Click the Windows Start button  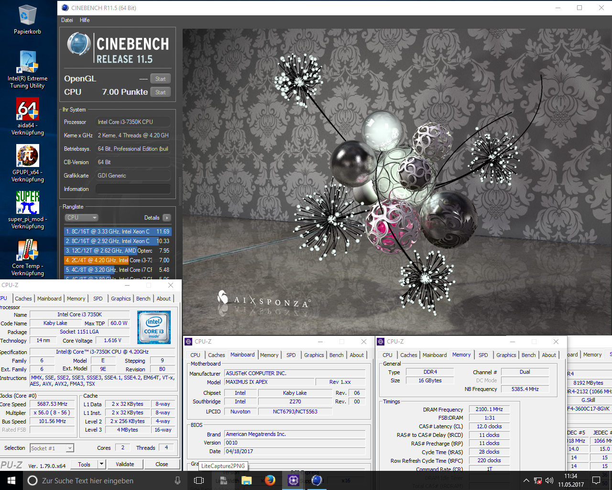pyautogui.click(x=11, y=480)
